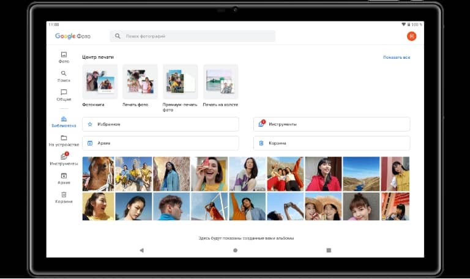The height and width of the screenshot is (279, 470).
Task: Open the Общие sharing section
Action: pos(64,95)
